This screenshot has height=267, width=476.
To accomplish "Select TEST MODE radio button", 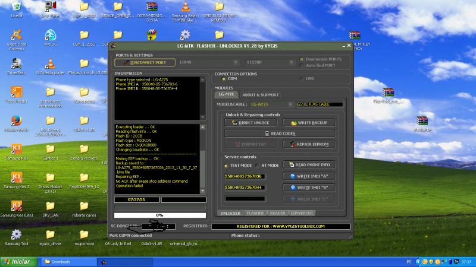I will click(226, 166).
